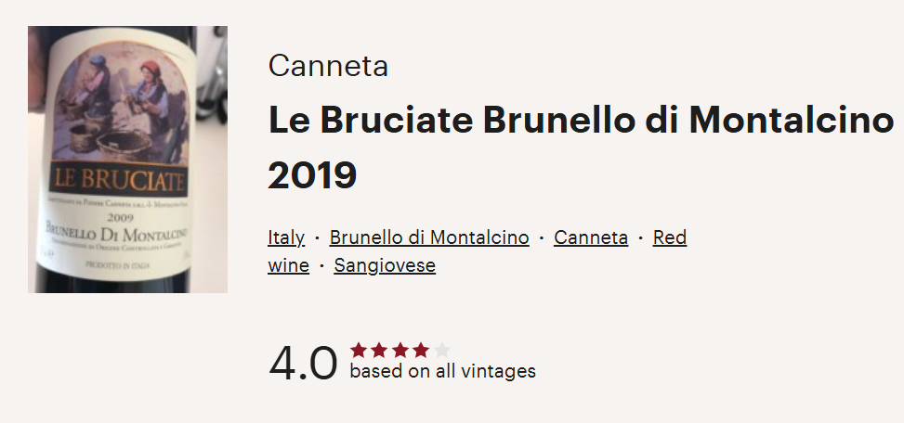Image resolution: width=904 pixels, height=423 pixels.
Task: Click 'Brunello Di Montalcino' text on bottle label
Action: (x=121, y=235)
